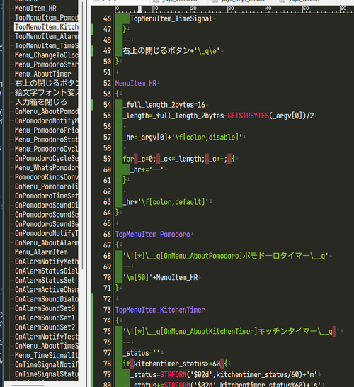The height and width of the screenshot is (387, 354).
Task: Select OnAlarmSoundSet2 outline entry
Action: click(45, 327)
